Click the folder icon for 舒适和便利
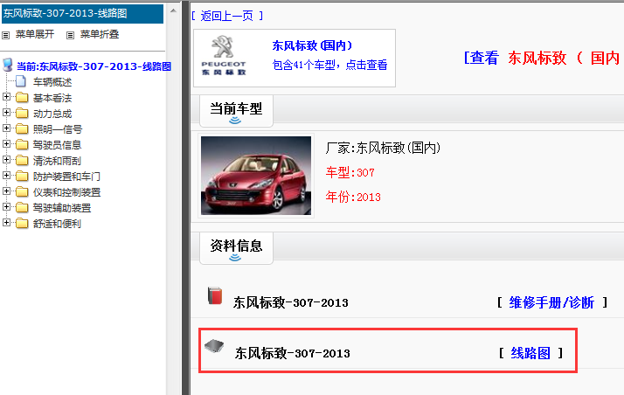The image size is (624, 395). coord(22,224)
